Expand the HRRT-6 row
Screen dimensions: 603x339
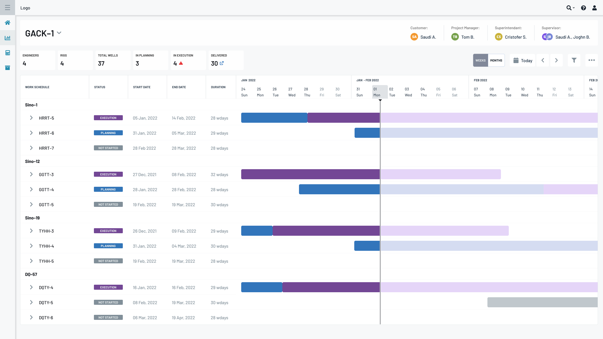click(x=31, y=133)
